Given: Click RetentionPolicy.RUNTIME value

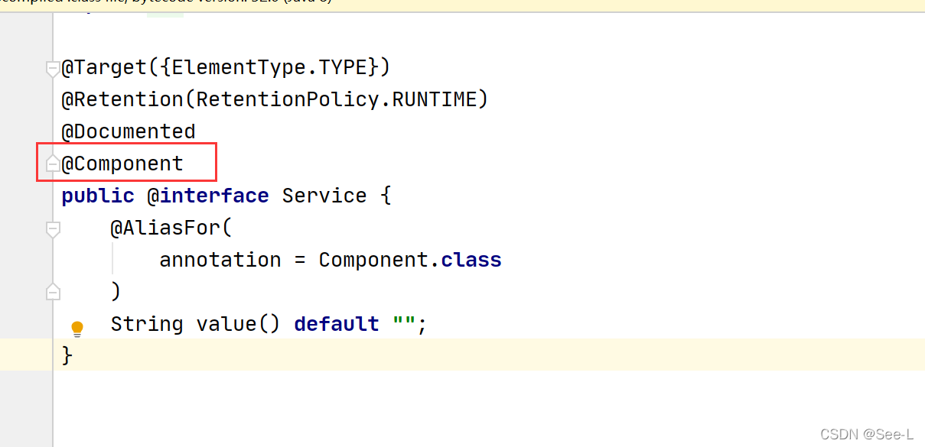Looking at the screenshot, I should tap(337, 99).
